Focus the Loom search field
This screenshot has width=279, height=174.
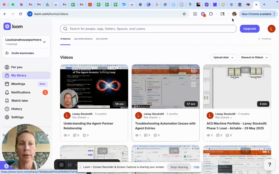pos(148,29)
